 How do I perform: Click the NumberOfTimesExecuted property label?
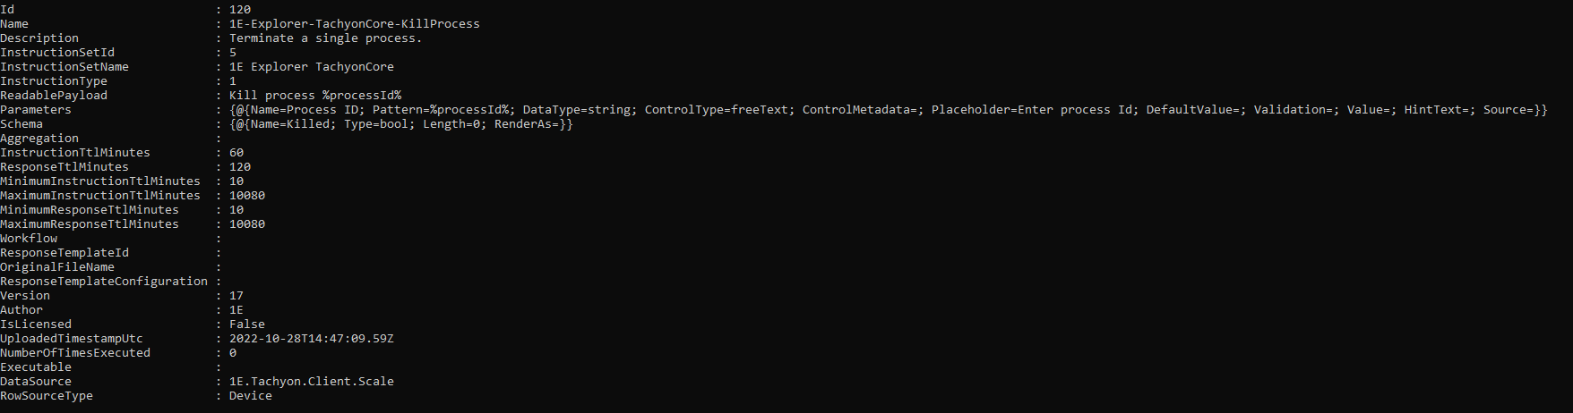[75, 353]
